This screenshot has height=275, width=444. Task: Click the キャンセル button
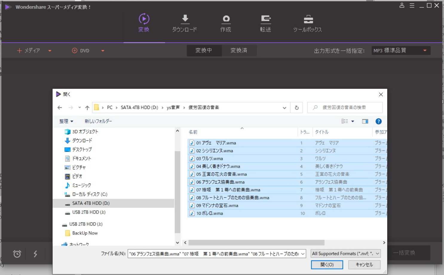click(x=364, y=265)
